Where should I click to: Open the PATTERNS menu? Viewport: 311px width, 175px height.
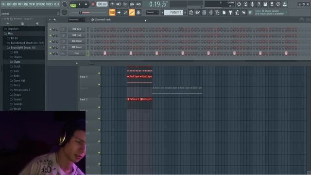point(23,4)
